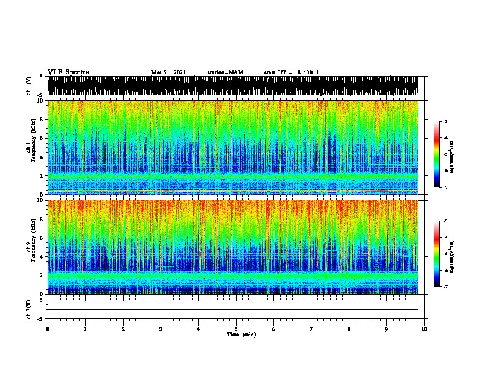Click the ch.2 spectrogram plot area
This screenshot has width=478, height=369.
pos(233,247)
